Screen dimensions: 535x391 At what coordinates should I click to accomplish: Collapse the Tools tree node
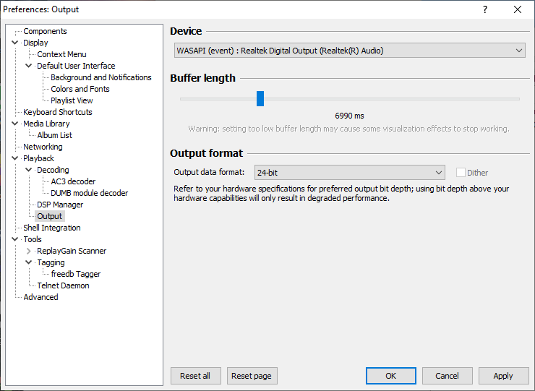[x=14, y=239]
